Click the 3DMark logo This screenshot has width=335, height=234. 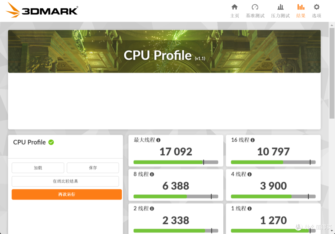pyautogui.click(x=42, y=10)
